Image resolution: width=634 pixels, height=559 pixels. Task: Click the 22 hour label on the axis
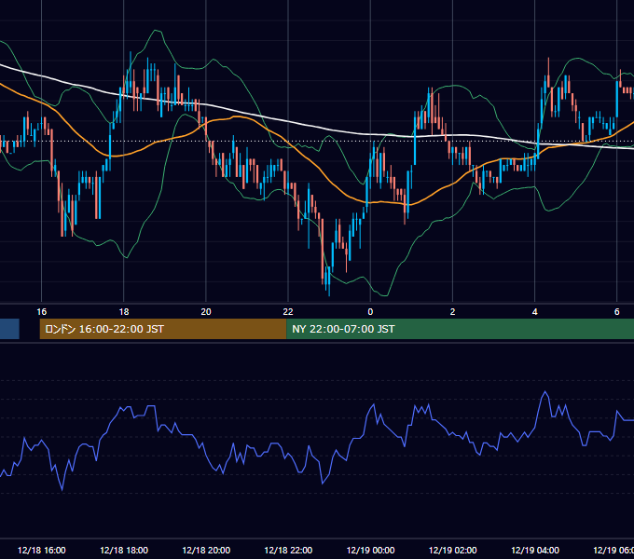pos(288,312)
